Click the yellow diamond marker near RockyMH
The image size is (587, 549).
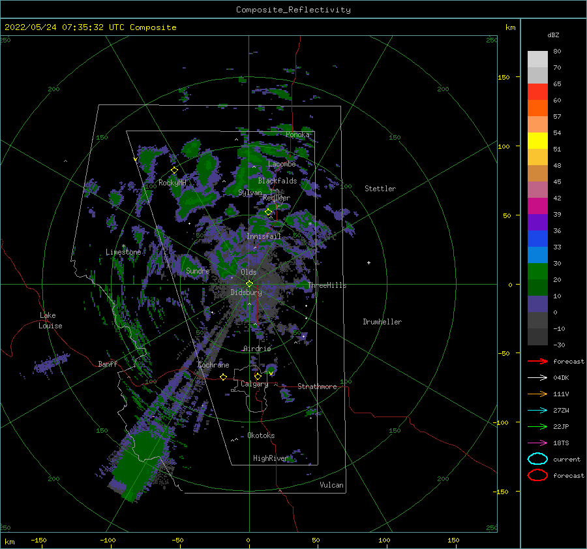pos(174,170)
